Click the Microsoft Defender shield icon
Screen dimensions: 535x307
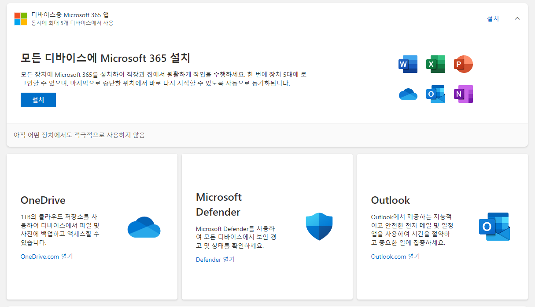click(319, 226)
